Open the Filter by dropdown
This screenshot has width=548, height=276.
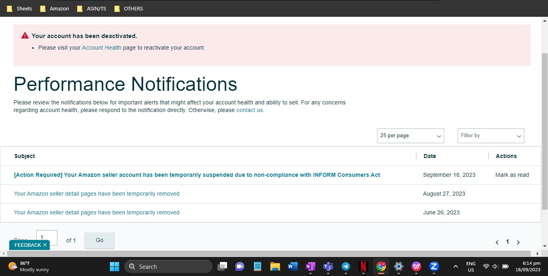pos(491,136)
